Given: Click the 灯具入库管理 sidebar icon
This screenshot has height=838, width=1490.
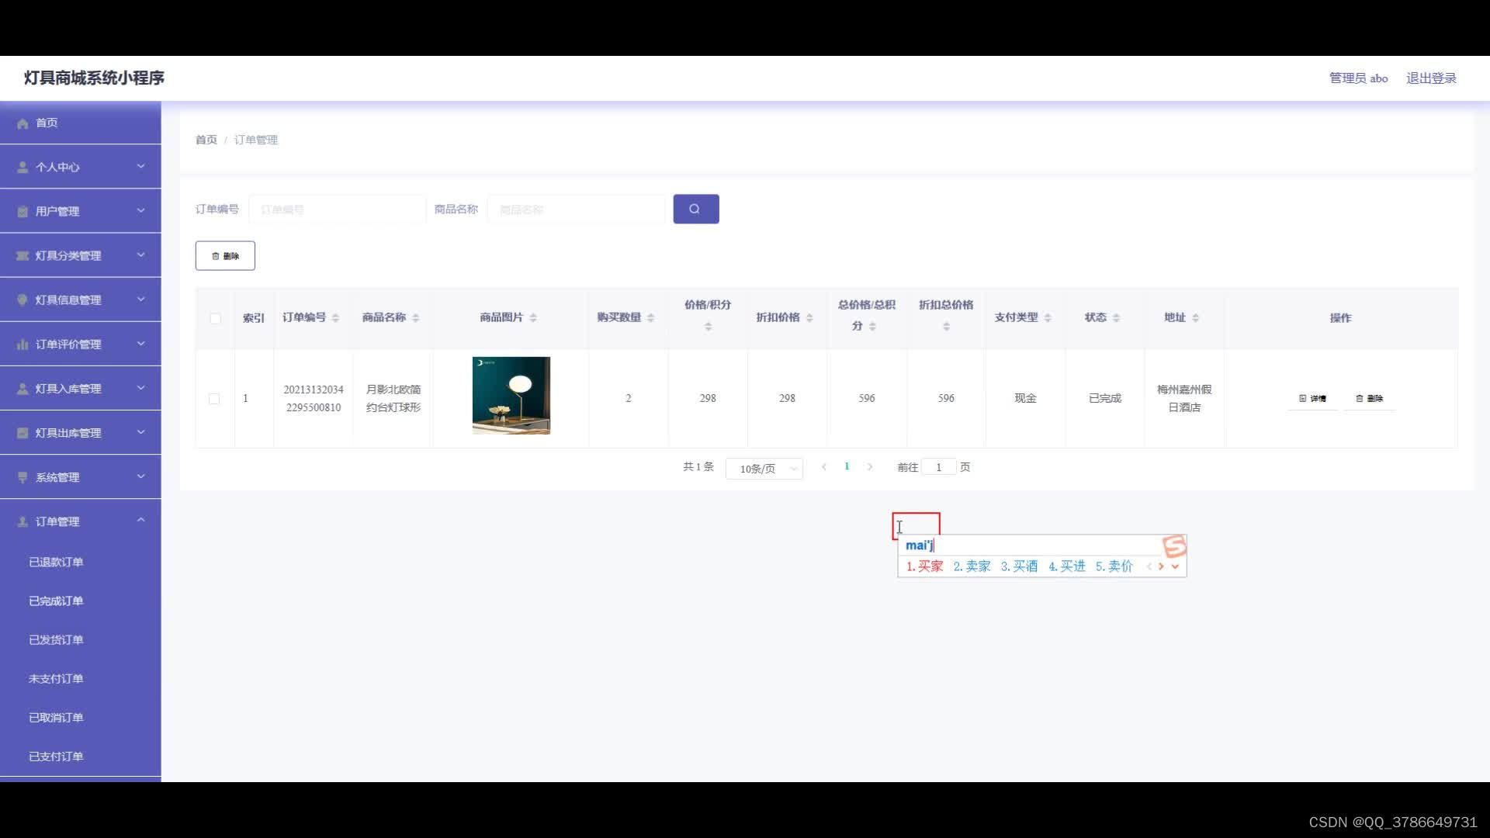Looking at the screenshot, I should 23,389.
